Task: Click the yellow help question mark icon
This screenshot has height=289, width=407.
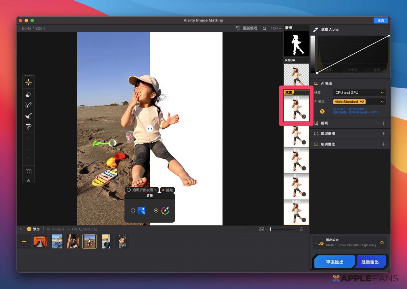Action: click(322, 111)
